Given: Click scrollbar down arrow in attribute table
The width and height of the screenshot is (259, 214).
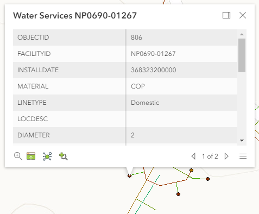Looking at the screenshot, I should [242, 141].
